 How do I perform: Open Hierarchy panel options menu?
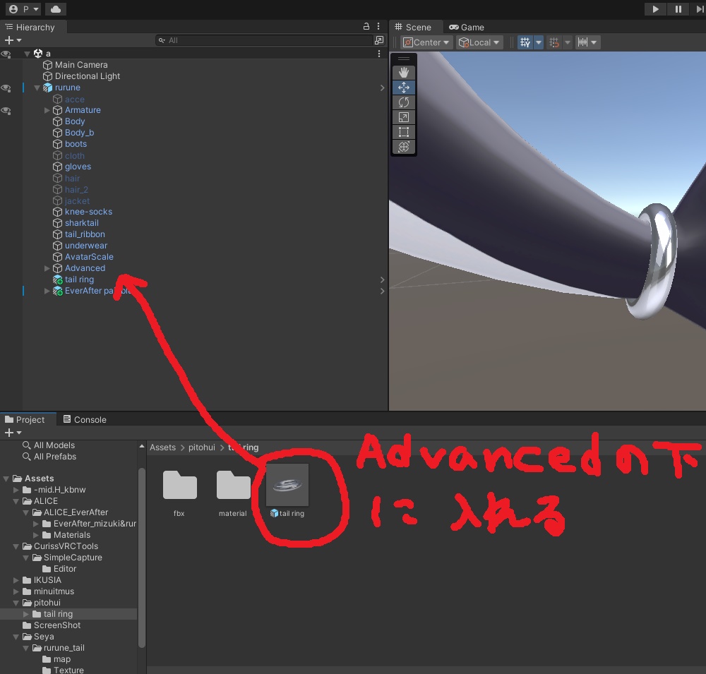point(378,27)
